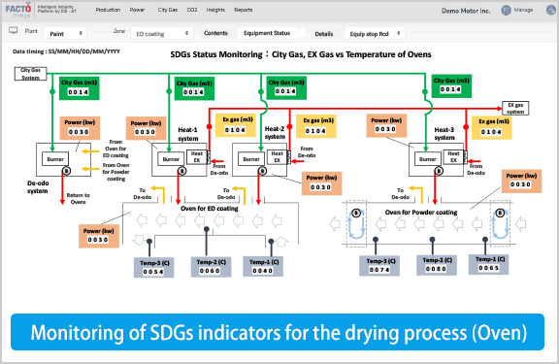Viewport: 559px width, 364px height.
Task: Select the De-odo system Burner box
Action: (55, 159)
